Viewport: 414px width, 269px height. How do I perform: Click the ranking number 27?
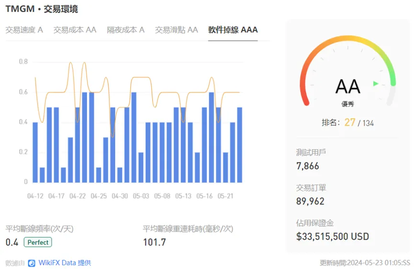pos(350,122)
